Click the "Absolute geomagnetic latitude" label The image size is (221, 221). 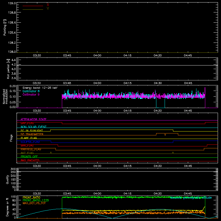point(191,198)
